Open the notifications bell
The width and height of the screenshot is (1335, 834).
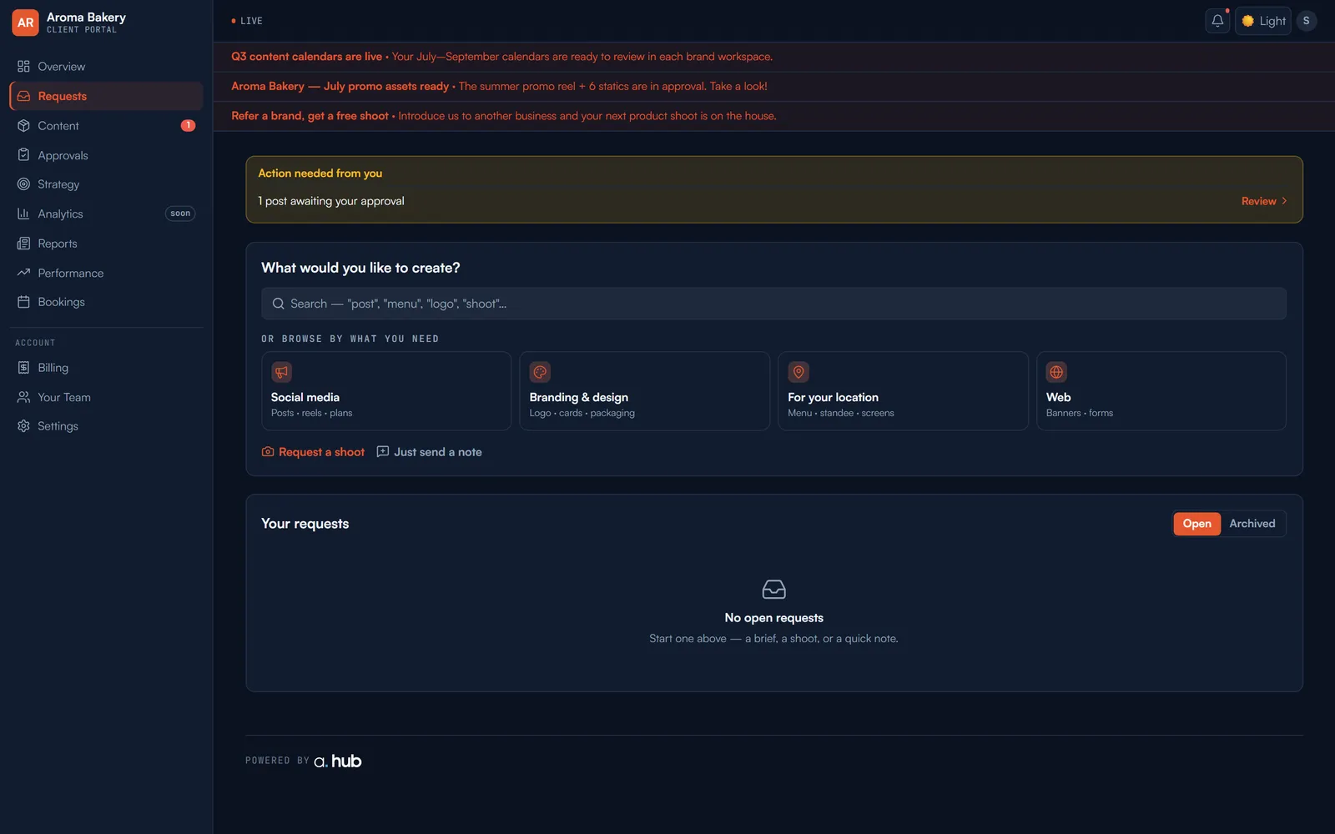click(1217, 21)
